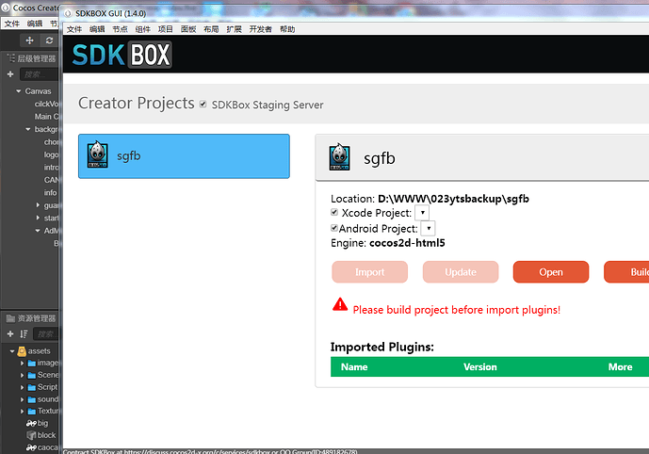Click the sgfb project icon in the list

point(98,154)
